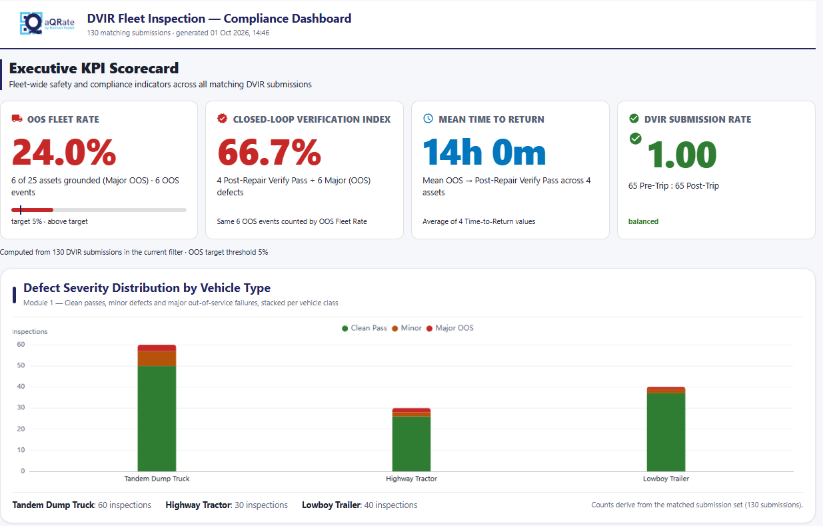This screenshot has width=823, height=526.
Task: Click the truck icon beside OOS Fleet Rate
Action: tap(17, 119)
